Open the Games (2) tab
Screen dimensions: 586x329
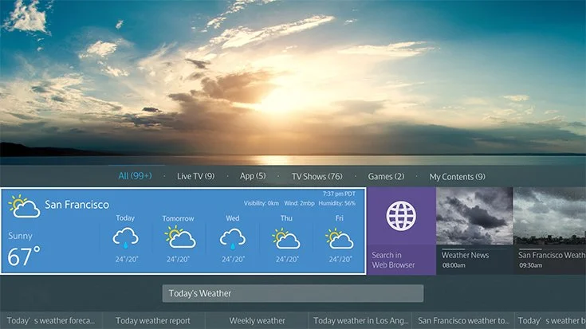point(386,176)
